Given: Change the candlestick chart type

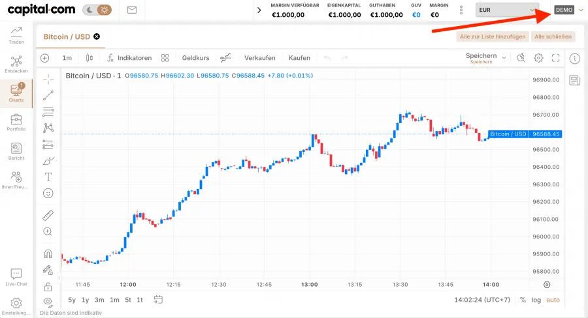Looking at the screenshot, I should point(90,58).
